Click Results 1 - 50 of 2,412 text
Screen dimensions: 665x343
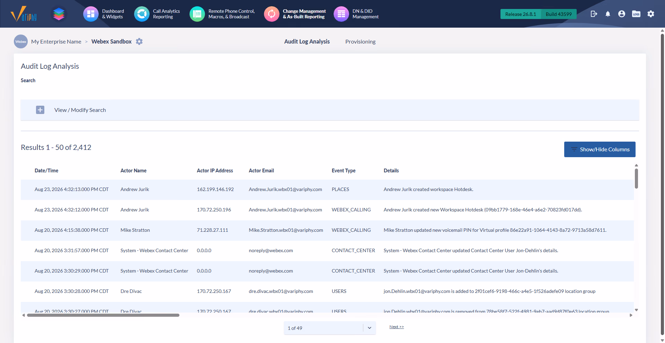[56, 147]
